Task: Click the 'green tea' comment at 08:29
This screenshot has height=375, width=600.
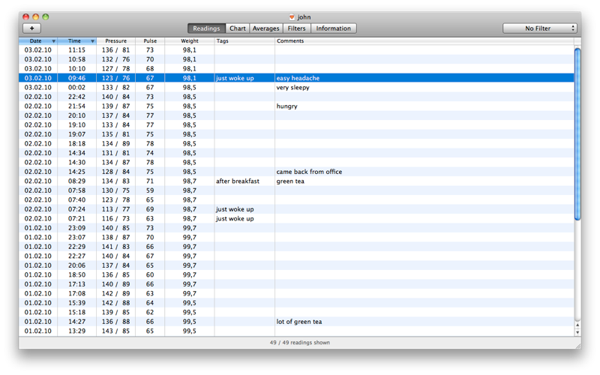Action: pyautogui.click(x=290, y=181)
